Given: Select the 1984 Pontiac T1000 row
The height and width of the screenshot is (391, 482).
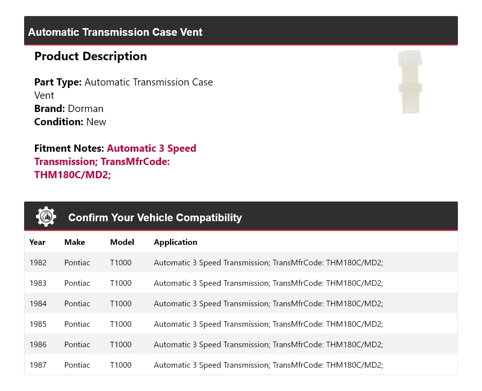Looking at the screenshot, I should click(x=241, y=303).
